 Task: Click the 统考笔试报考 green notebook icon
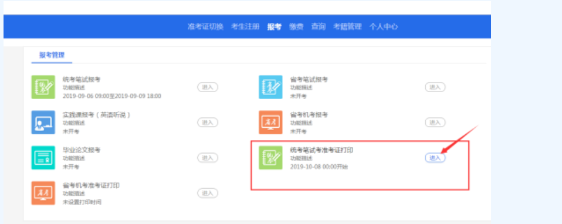(43, 87)
